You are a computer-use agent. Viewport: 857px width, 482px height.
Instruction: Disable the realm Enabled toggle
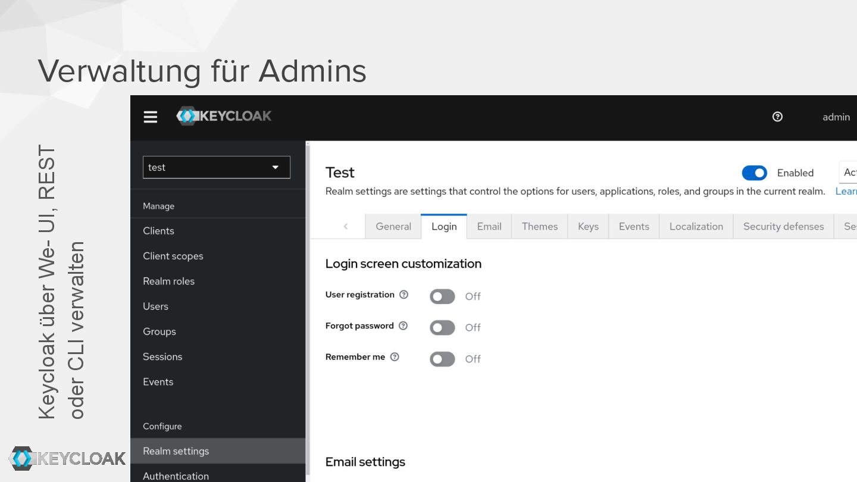point(754,173)
